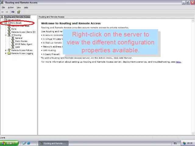Select the Static Routes item

21,41
